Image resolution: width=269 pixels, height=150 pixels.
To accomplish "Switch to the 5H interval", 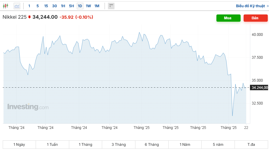I will 71,6.
